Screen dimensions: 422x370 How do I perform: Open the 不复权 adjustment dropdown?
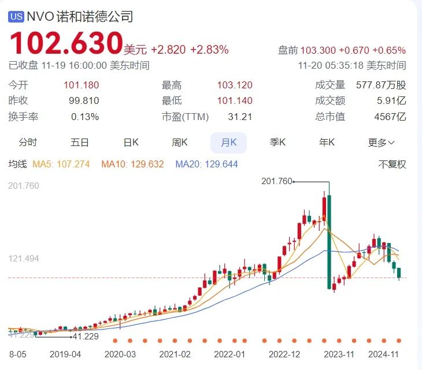point(392,165)
